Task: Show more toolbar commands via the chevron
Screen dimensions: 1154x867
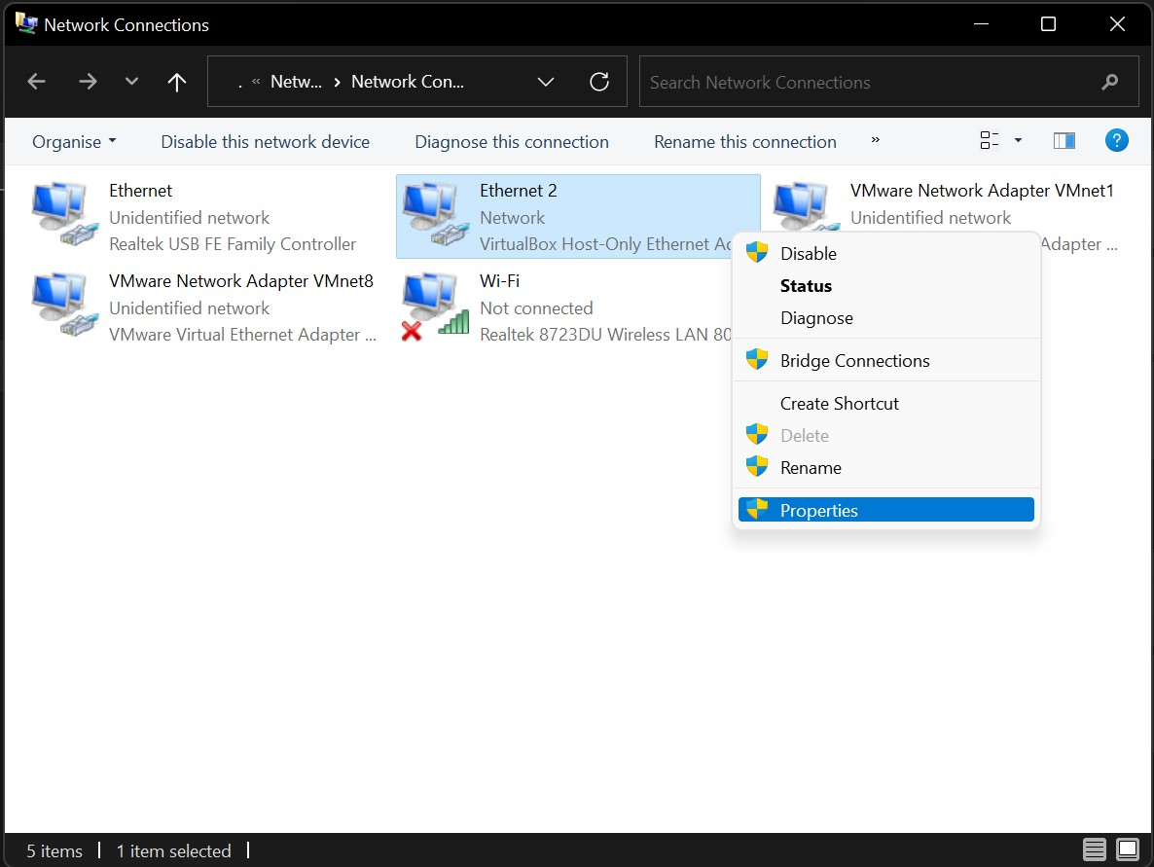Action: tap(875, 140)
